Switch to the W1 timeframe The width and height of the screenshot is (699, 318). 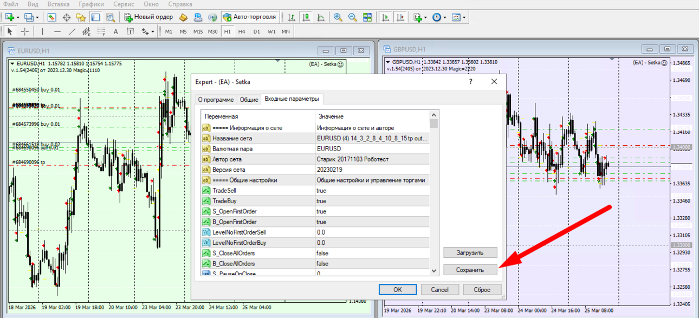[271, 31]
